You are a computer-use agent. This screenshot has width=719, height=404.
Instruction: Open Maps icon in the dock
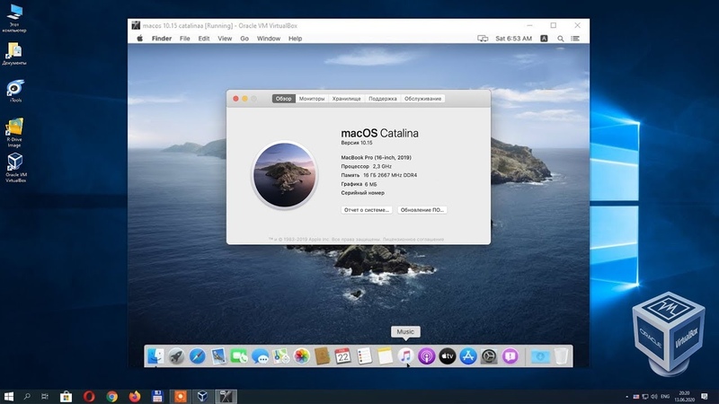point(280,356)
